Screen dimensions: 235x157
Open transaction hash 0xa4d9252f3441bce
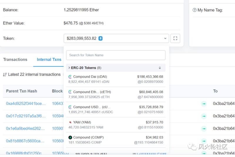click(26, 104)
